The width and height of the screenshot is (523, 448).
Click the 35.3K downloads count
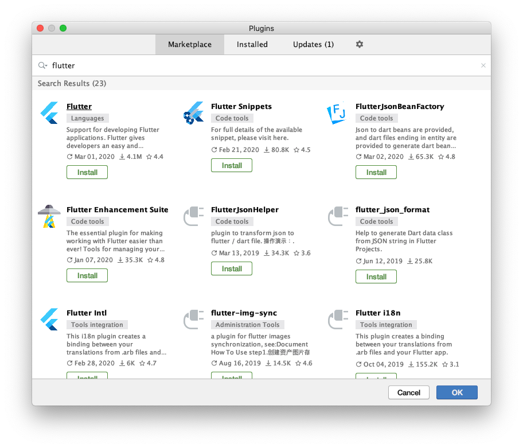pyautogui.click(x=130, y=260)
